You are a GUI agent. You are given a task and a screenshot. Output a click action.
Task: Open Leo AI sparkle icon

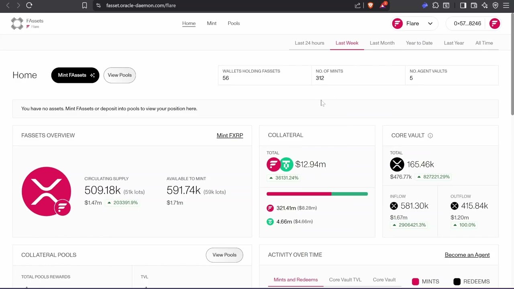coord(485,5)
